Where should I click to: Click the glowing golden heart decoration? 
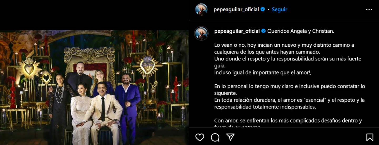[x=29, y=69]
